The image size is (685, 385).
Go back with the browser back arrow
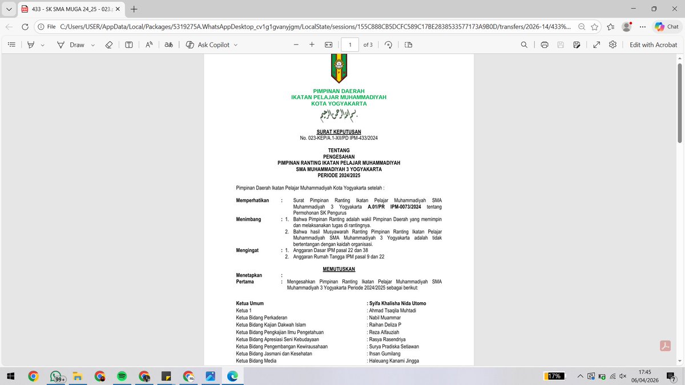click(9, 27)
